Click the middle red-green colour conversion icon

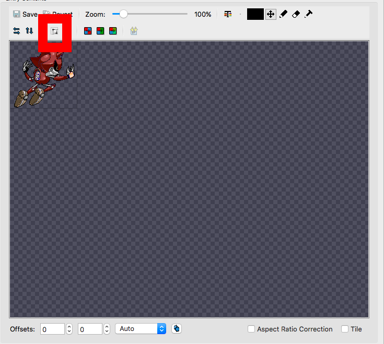click(x=100, y=31)
